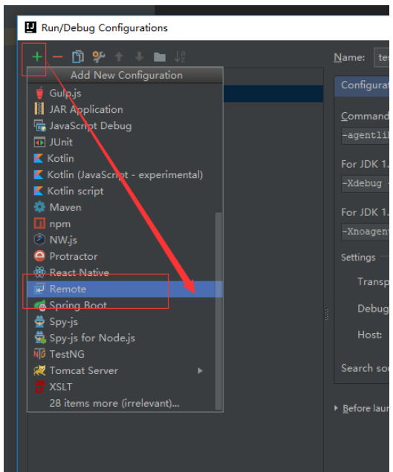Click the Copy Configuration icon
This screenshot has height=472, width=393.
[x=78, y=56]
